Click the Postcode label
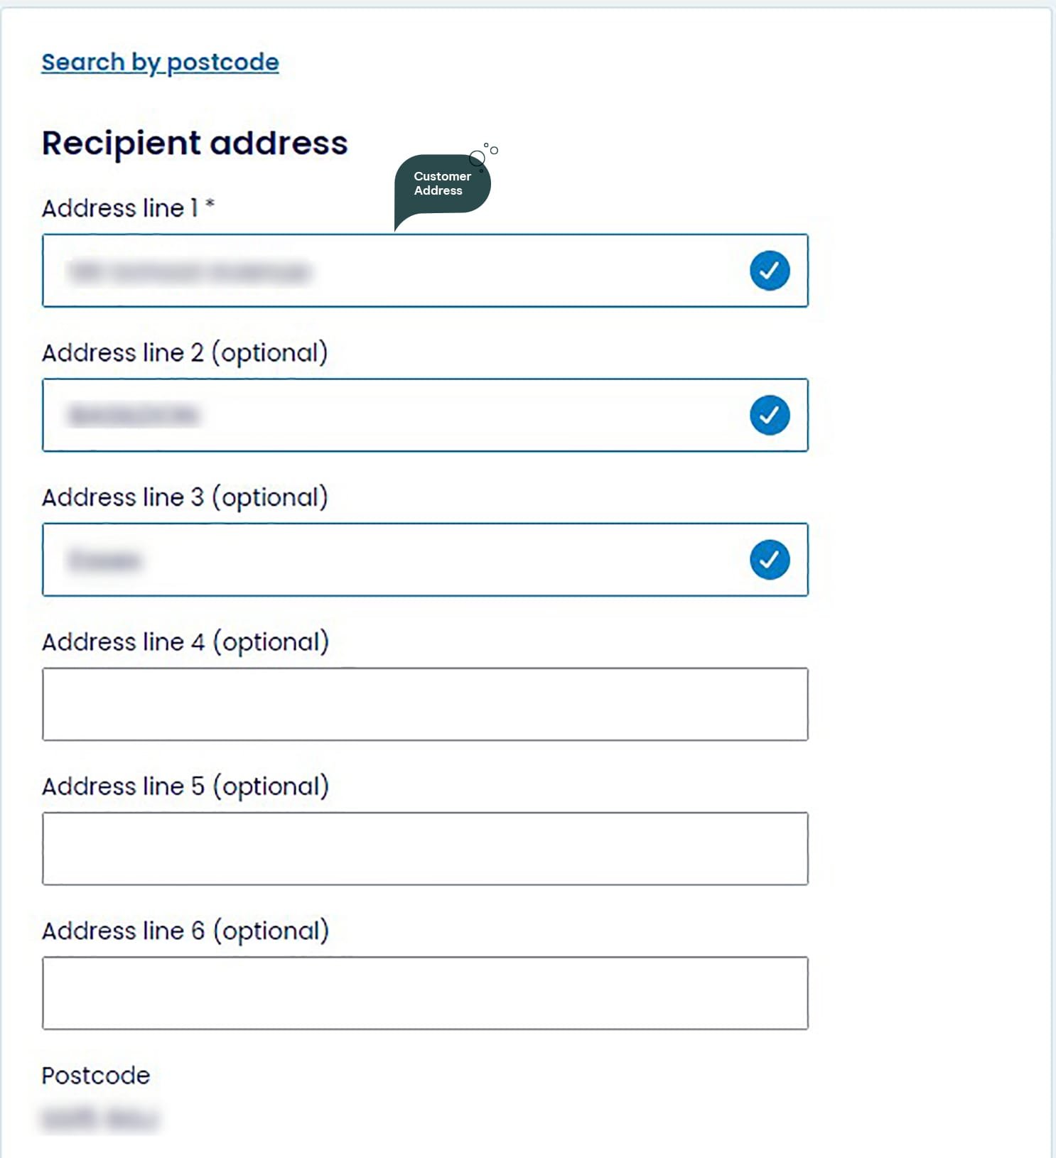 click(96, 1076)
